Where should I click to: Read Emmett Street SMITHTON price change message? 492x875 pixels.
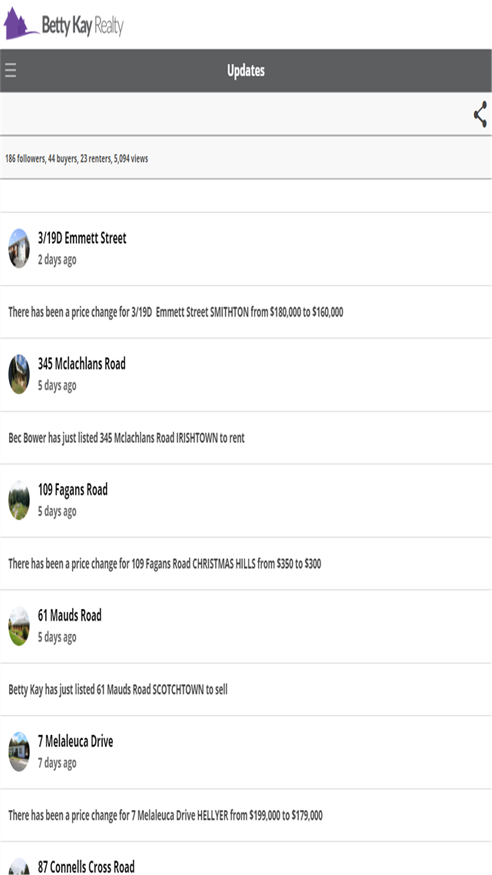pos(176,312)
